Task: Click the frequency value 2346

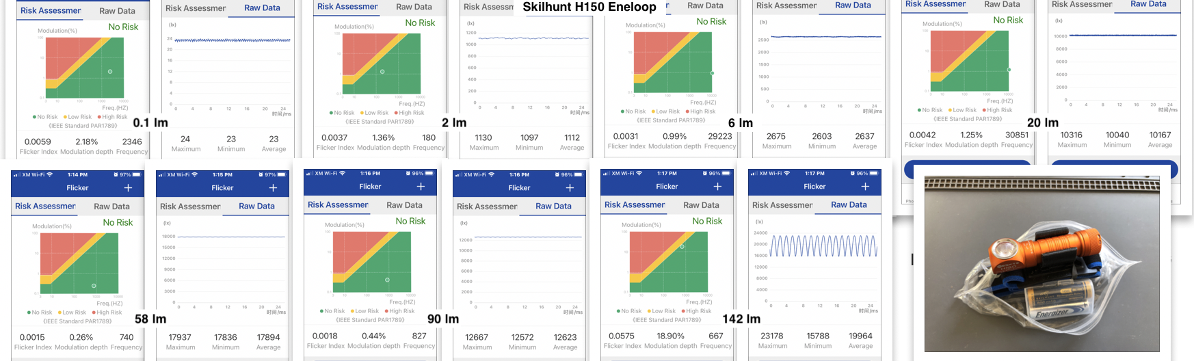Action: (x=132, y=142)
